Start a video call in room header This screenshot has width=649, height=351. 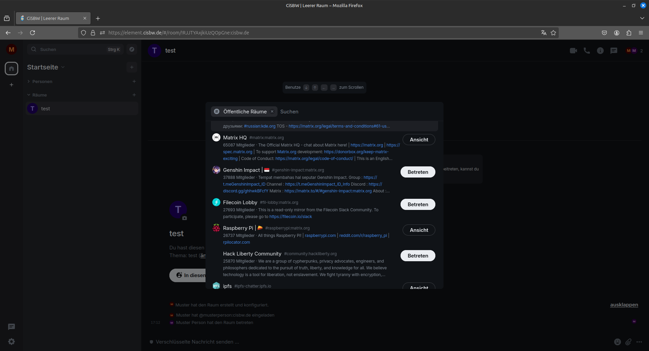pos(573,51)
